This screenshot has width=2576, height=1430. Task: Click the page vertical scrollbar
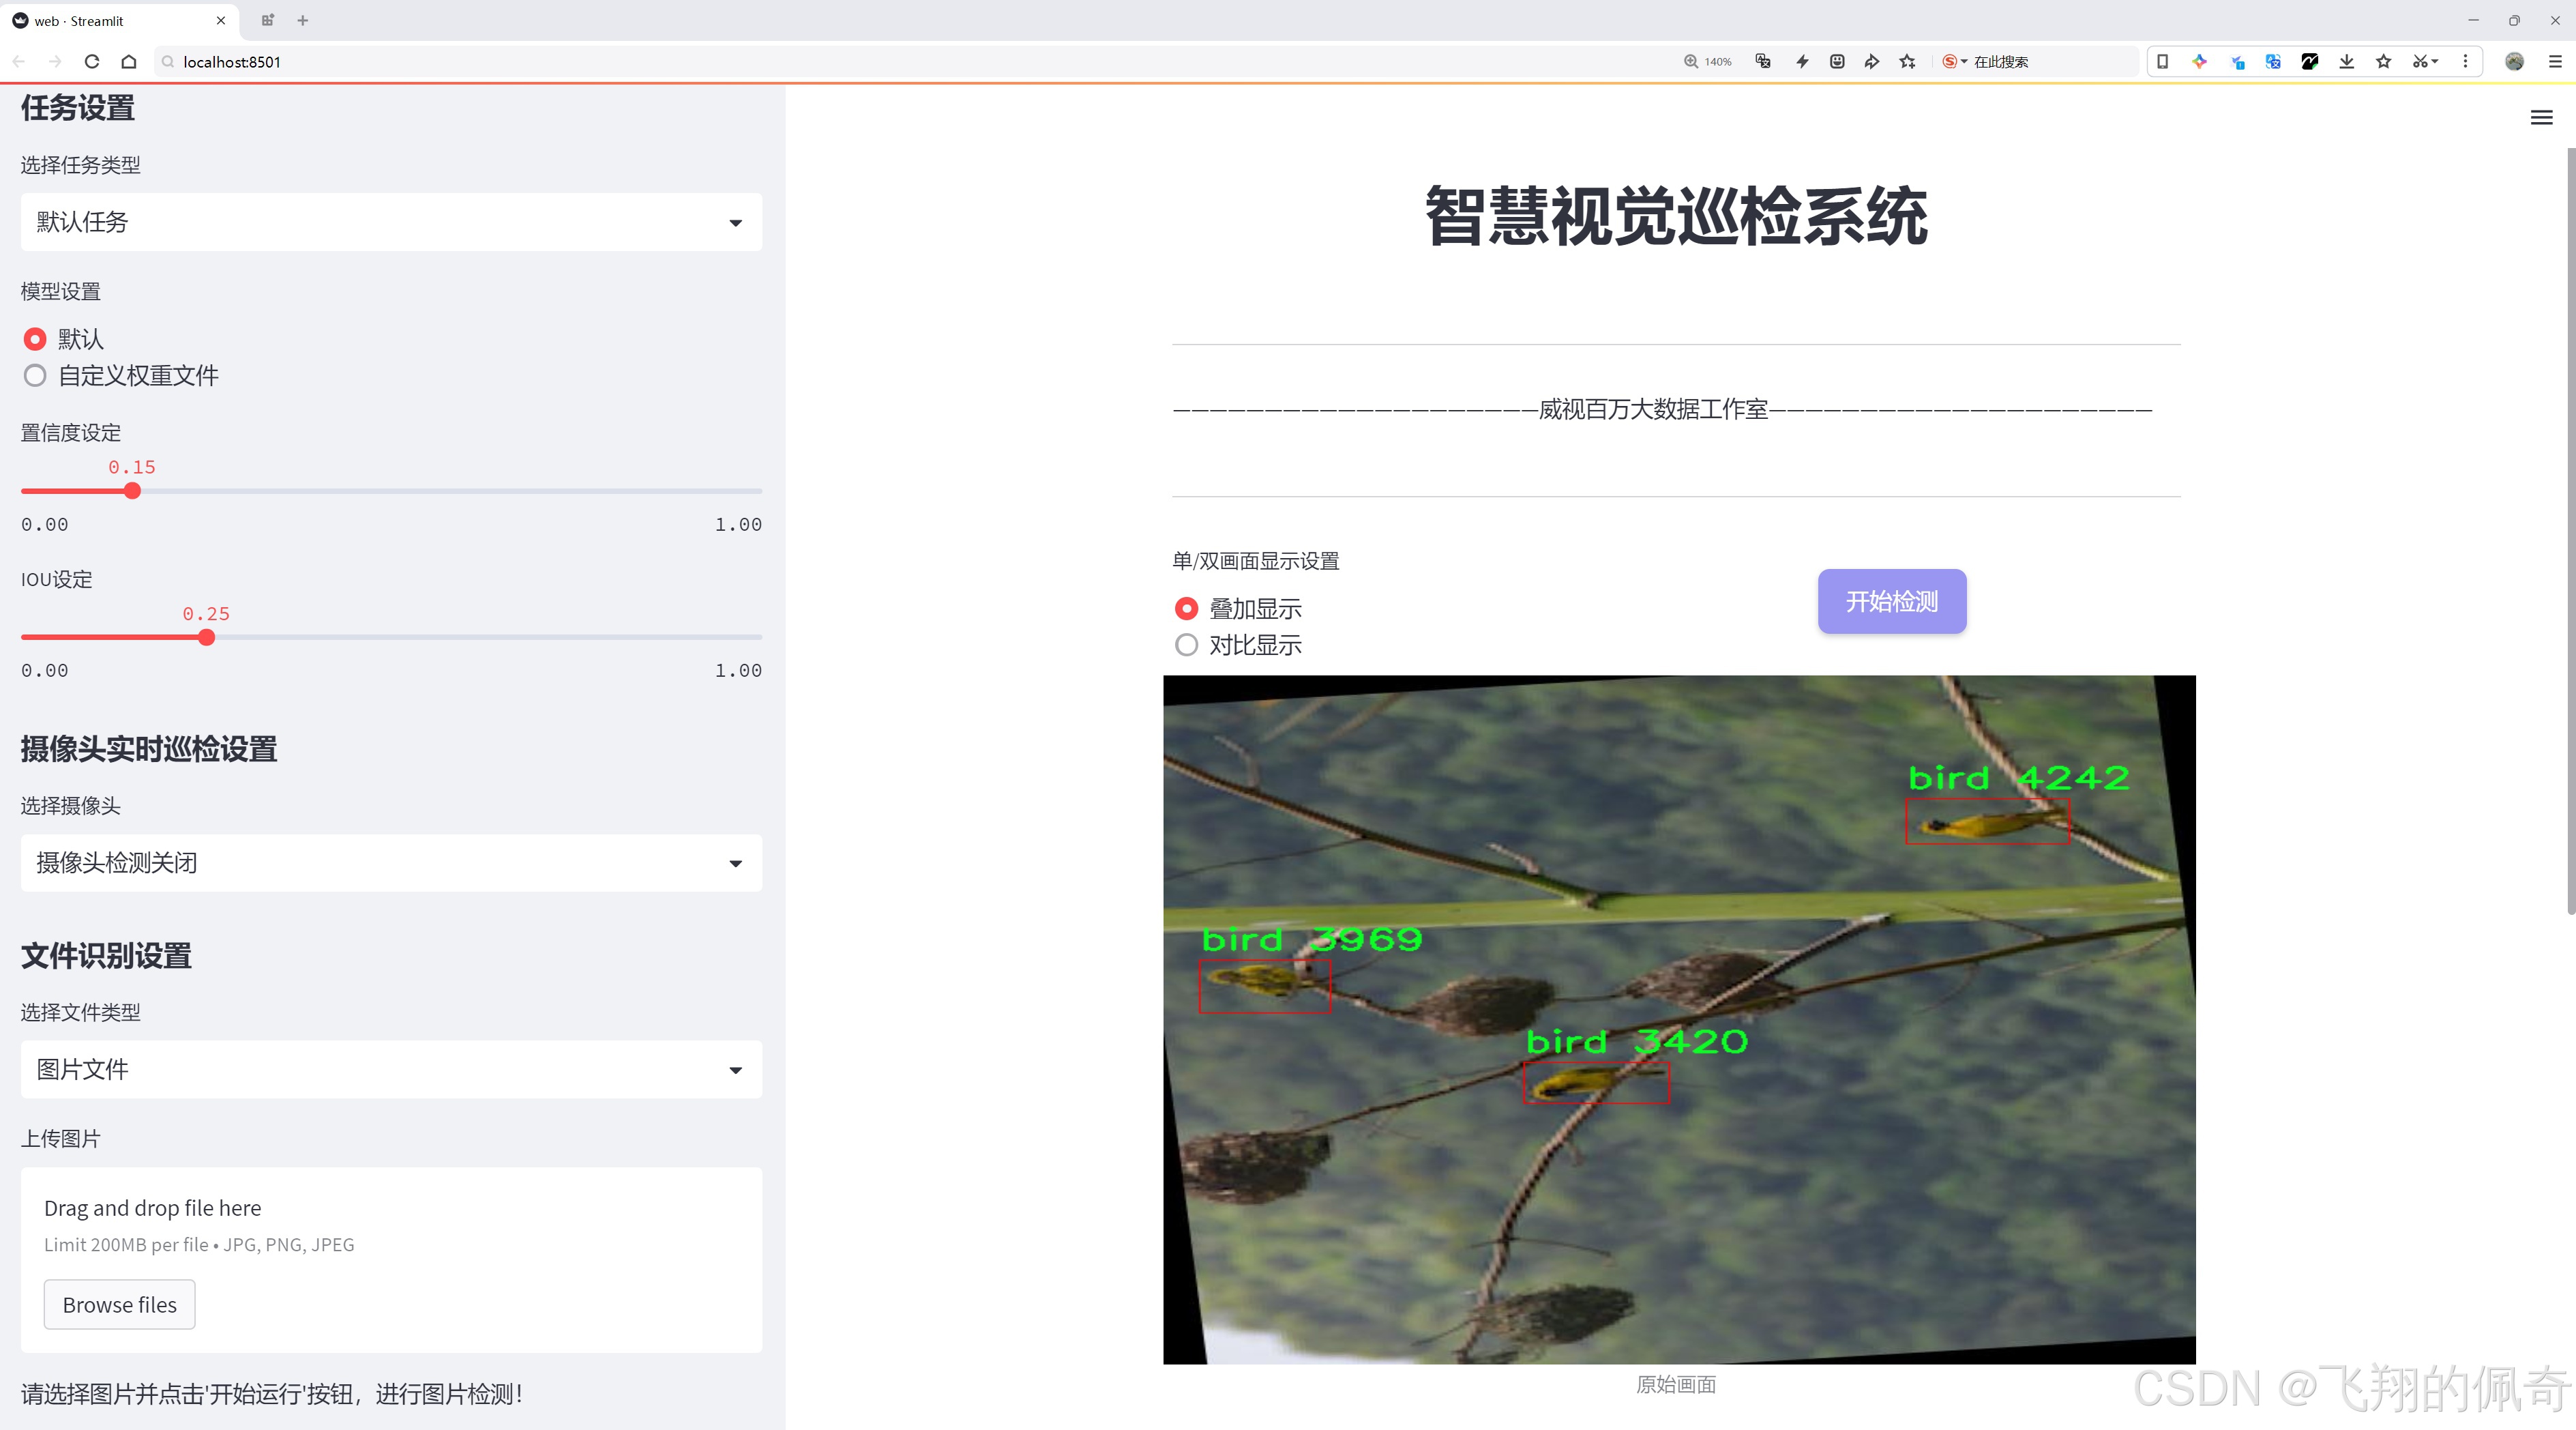[x=2570, y=530]
